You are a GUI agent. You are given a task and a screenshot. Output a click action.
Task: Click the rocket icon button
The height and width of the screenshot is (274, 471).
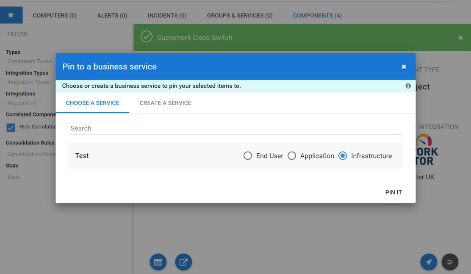tap(429, 262)
